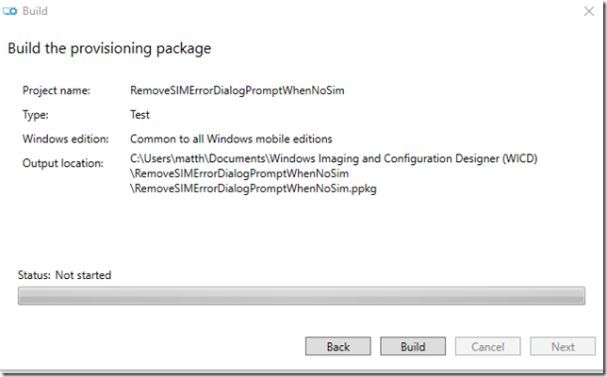607x377 pixels.
Task: Click the C:\Users\matth\Documents output path line
Action: 334,158
